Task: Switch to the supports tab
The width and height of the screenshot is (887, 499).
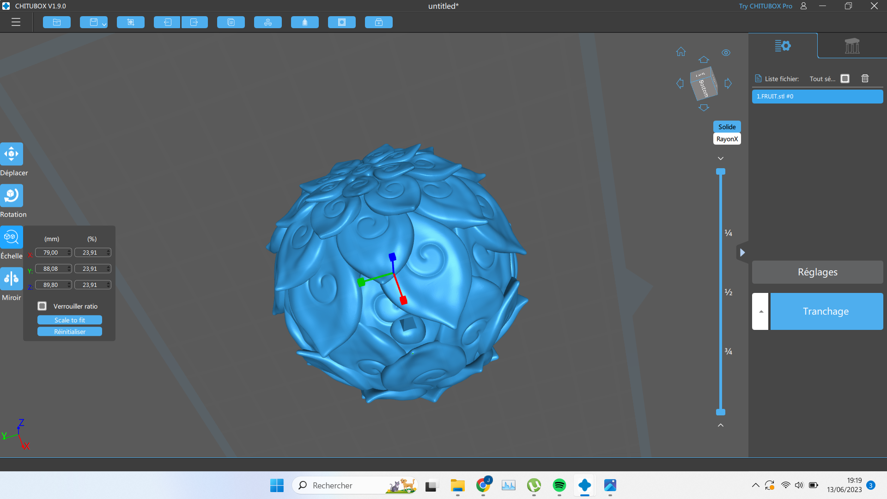Action: pyautogui.click(x=852, y=46)
